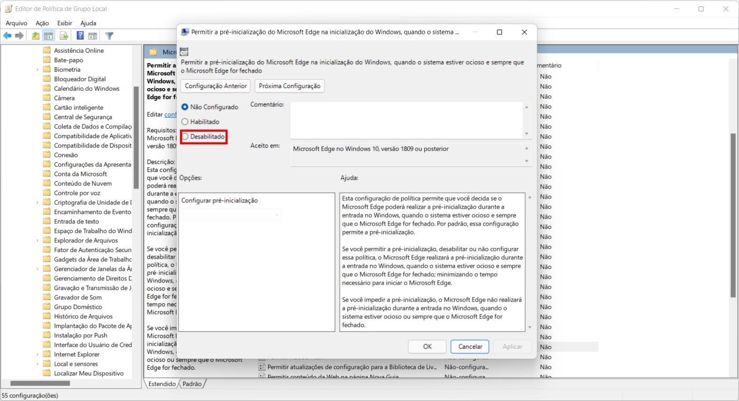Image resolution: width=739 pixels, height=401 pixels.
Task: Click the tree pane horizontal scrollbar
Action: pyautogui.click(x=48, y=384)
